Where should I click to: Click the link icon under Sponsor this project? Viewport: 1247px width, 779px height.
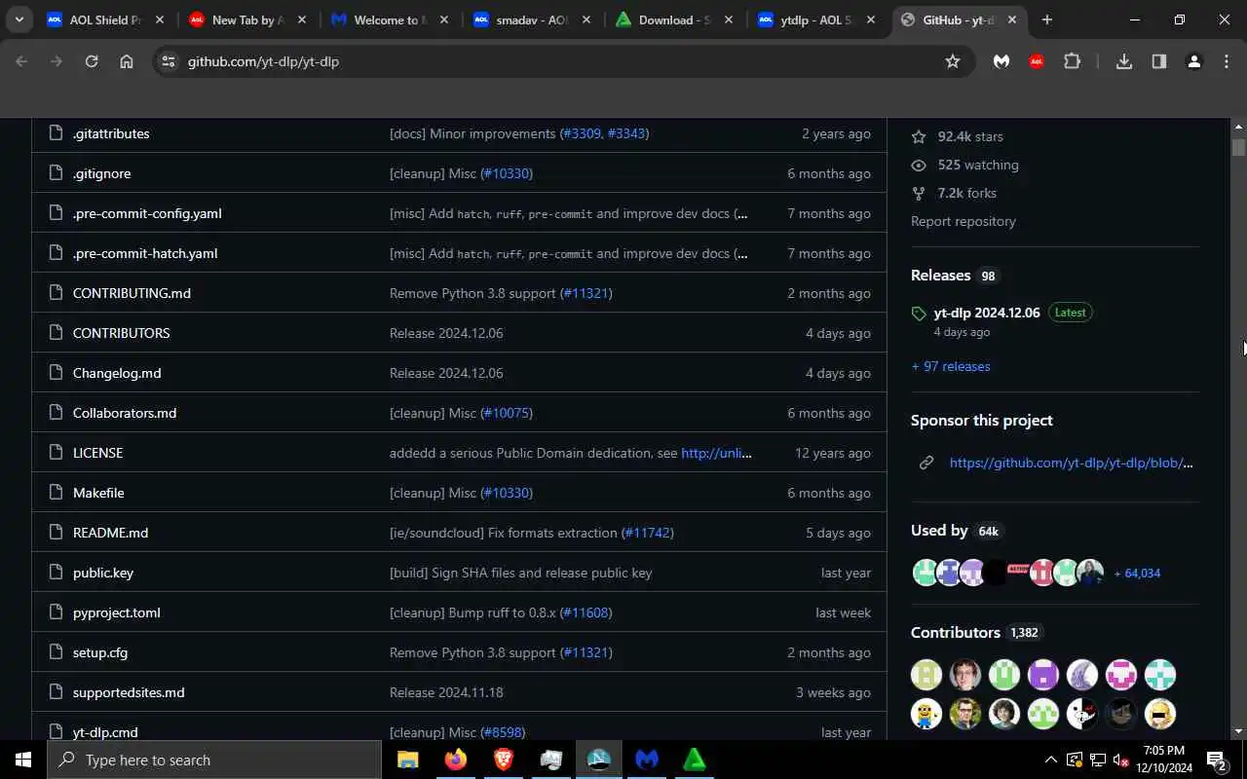pyautogui.click(x=926, y=463)
